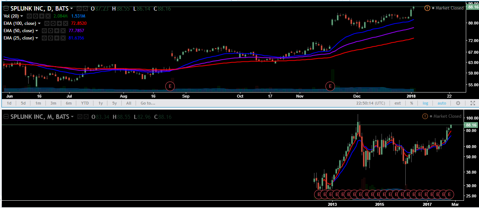Enter fullscreen mode with the expand icon
This screenshot has height=208, width=479.
click(x=472, y=103)
